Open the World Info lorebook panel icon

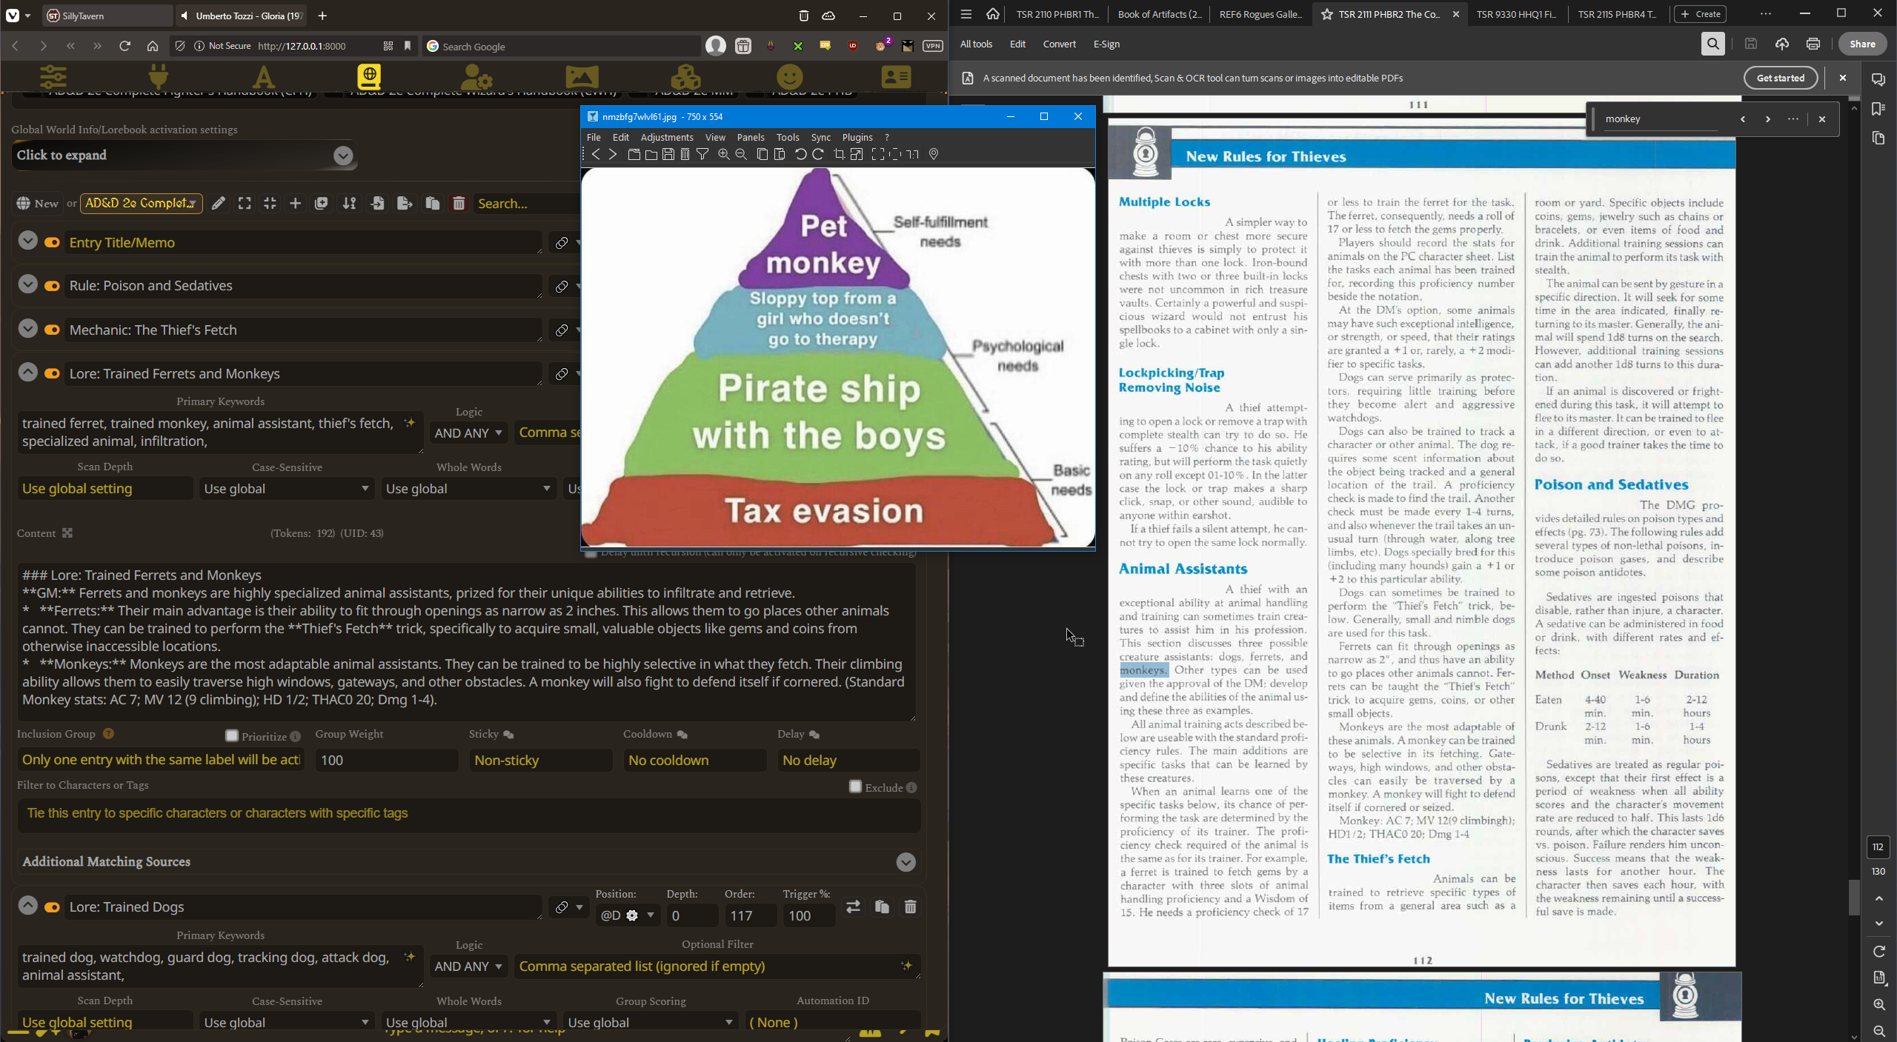click(x=369, y=77)
